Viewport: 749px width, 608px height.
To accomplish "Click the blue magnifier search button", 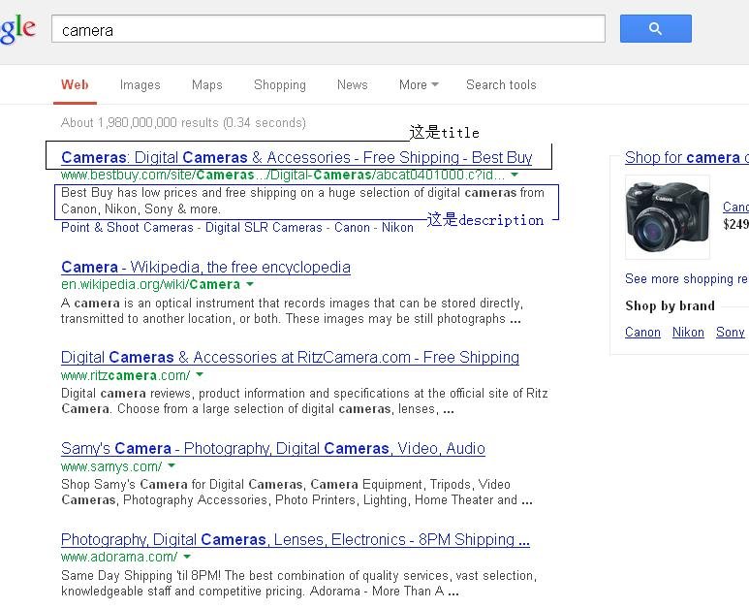I will (655, 28).
